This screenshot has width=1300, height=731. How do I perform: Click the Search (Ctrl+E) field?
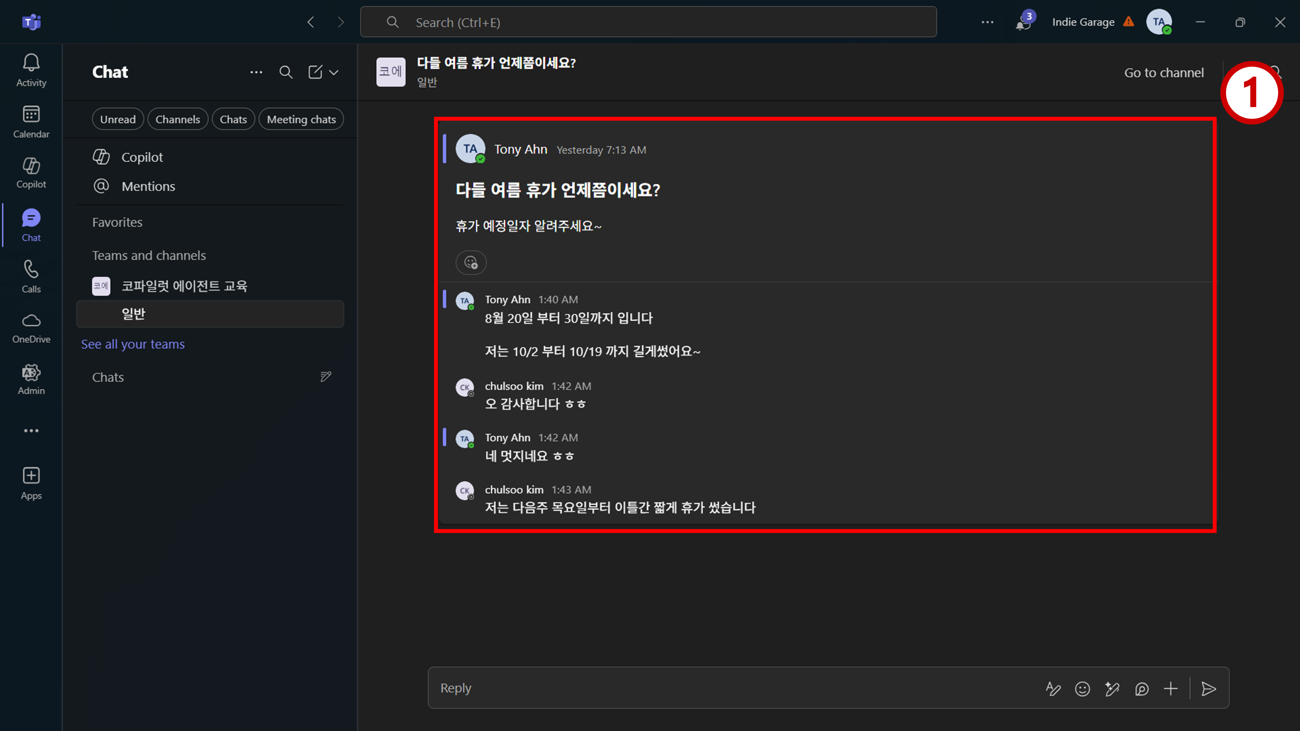tap(648, 22)
